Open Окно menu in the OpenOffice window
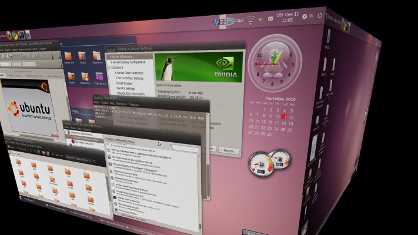The width and height of the screenshot is (418, 235). (x=35, y=49)
